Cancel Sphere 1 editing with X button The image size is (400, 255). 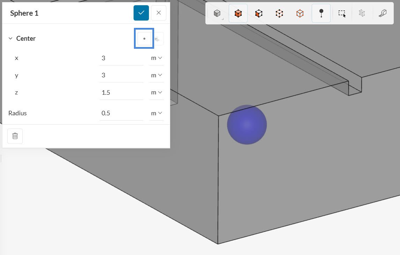[159, 13]
